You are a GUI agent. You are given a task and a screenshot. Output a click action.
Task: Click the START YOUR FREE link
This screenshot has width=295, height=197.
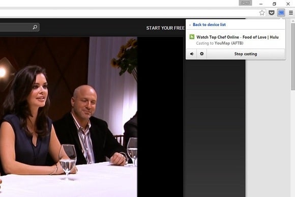pyautogui.click(x=165, y=28)
